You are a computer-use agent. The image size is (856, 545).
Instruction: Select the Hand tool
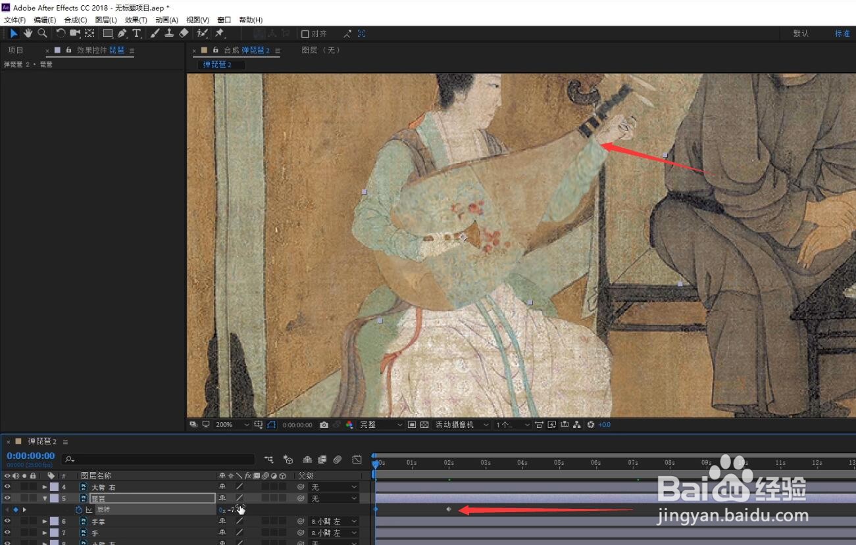click(28, 33)
